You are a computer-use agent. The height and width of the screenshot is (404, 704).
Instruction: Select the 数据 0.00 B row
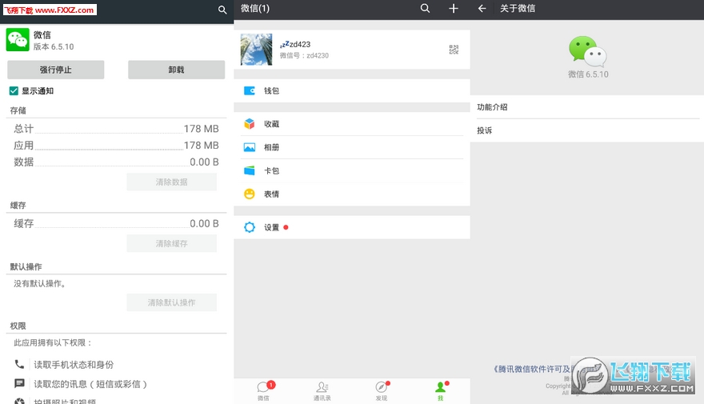116,162
